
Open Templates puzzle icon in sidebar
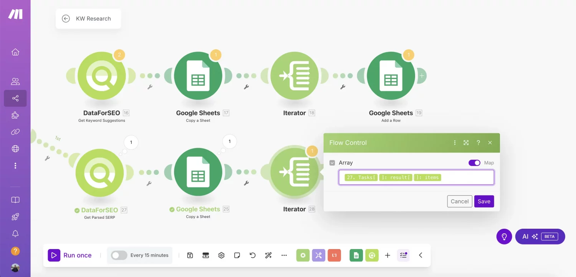pos(15,115)
